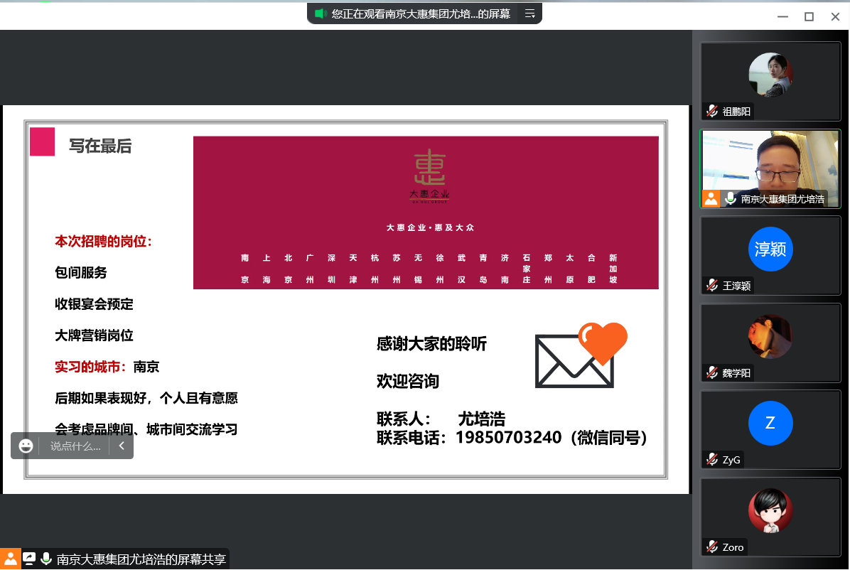Open the screen-viewing options menu at top

coord(529,14)
